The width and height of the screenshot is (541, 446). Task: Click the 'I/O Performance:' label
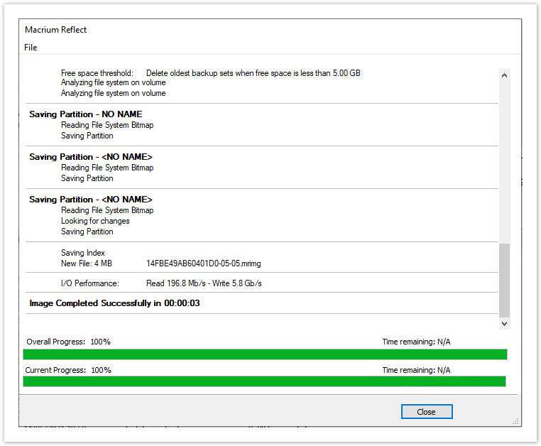(90, 283)
